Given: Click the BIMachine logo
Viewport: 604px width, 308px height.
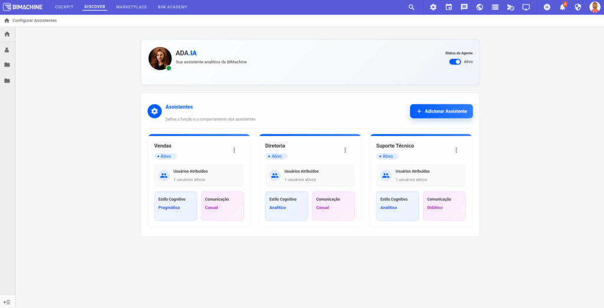Looking at the screenshot, I should pyautogui.click(x=24, y=7).
